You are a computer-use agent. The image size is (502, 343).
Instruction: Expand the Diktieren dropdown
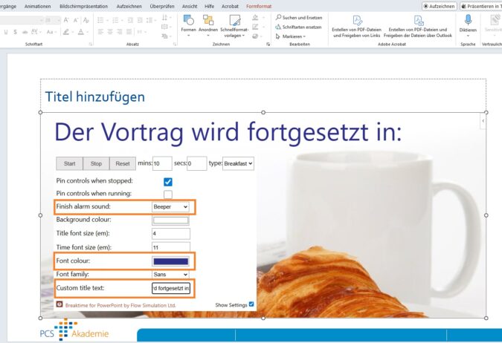[x=468, y=36]
